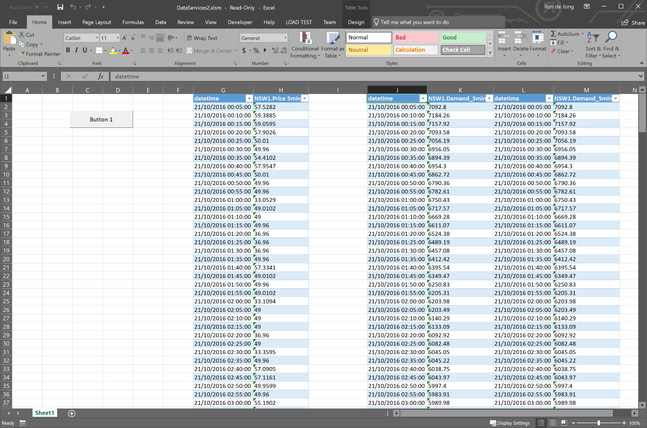Toggle Wrap Text for the selected cell
Screen dimensions: 647x428
click(202, 38)
